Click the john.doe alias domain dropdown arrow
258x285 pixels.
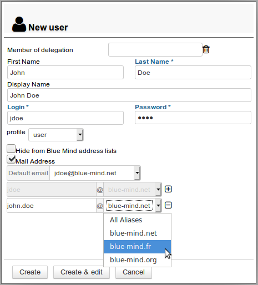(x=158, y=205)
